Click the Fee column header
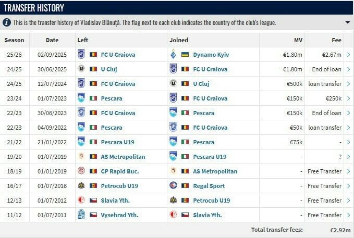The image size is (354, 238). (x=336, y=40)
